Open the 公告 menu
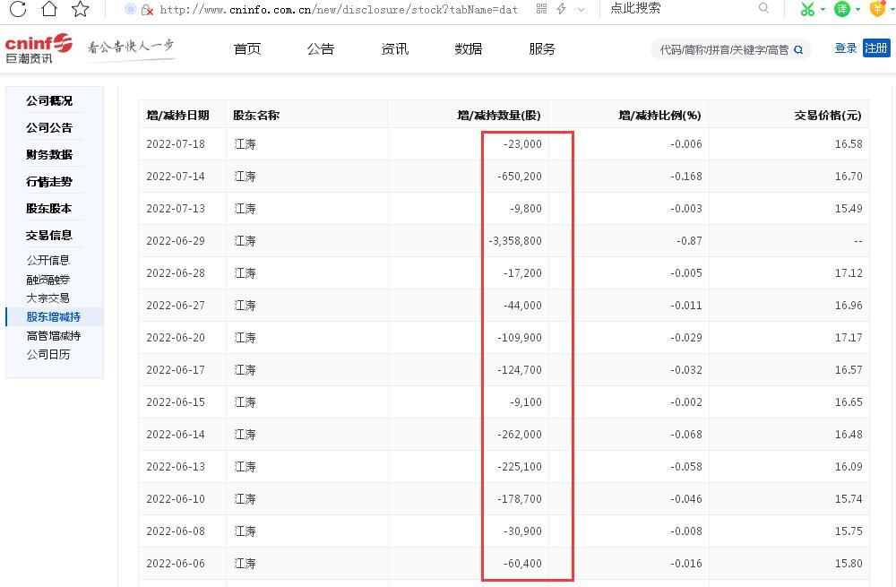The width and height of the screenshot is (896, 587). (x=321, y=49)
